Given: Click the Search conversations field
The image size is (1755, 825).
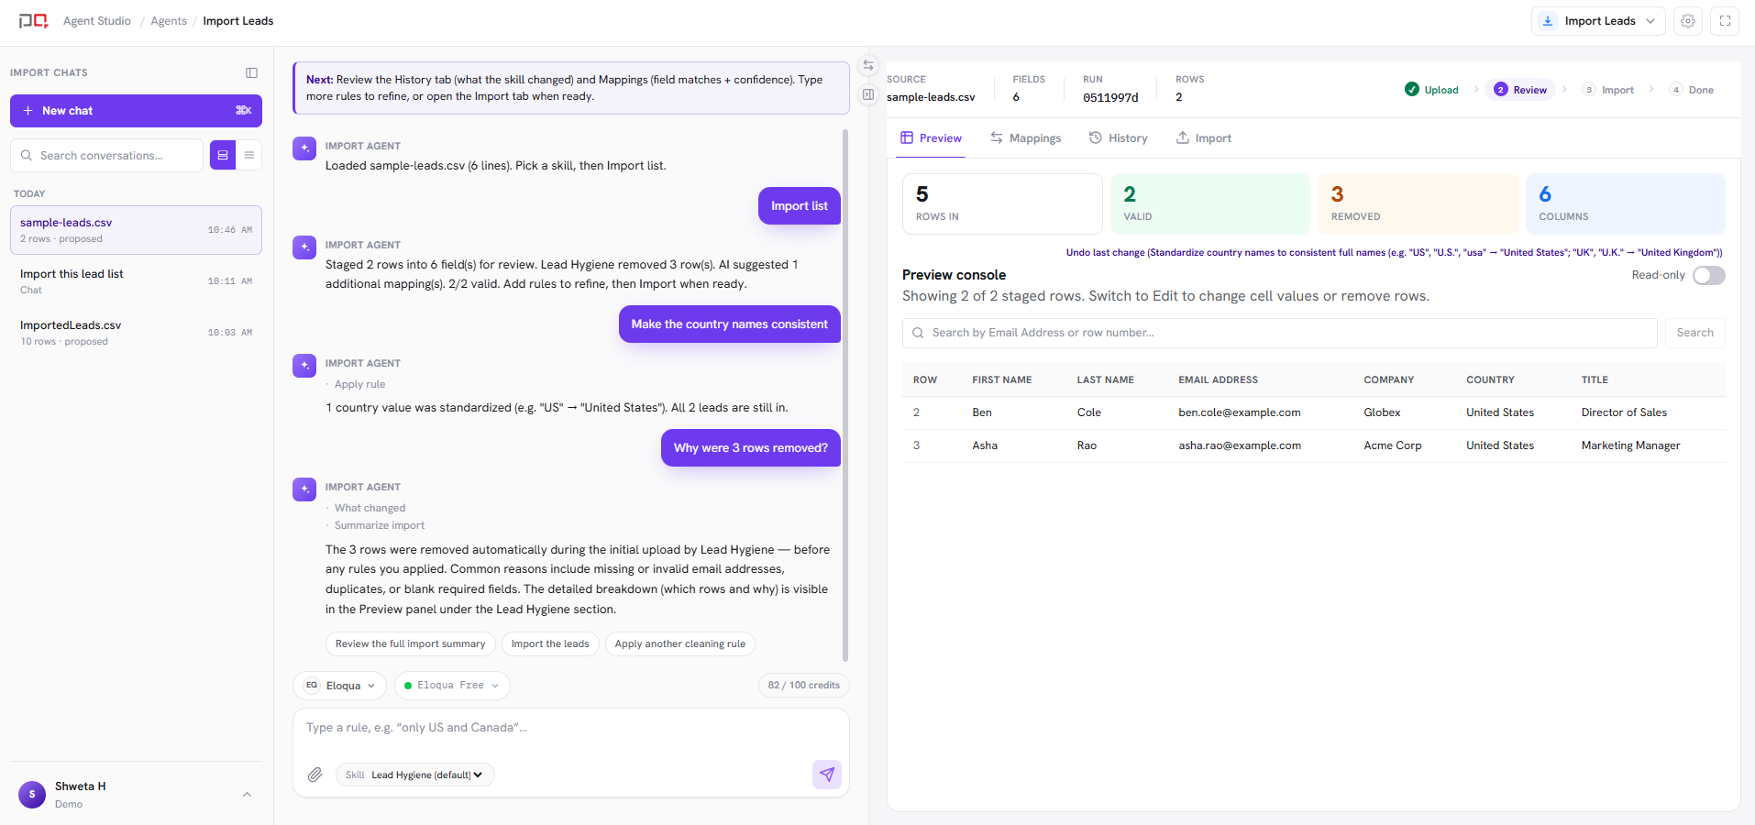Looking at the screenshot, I should click(x=106, y=156).
